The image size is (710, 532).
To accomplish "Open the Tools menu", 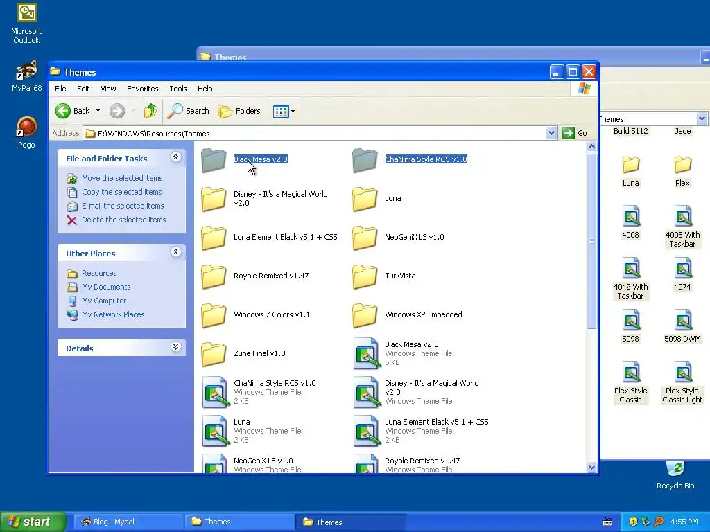I will coord(178,89).
